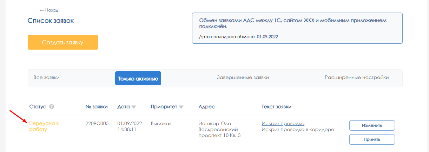Open the Расширенные настройки tab
The width and height of the screenshot is (429, 152).
(x=357, y=78)
